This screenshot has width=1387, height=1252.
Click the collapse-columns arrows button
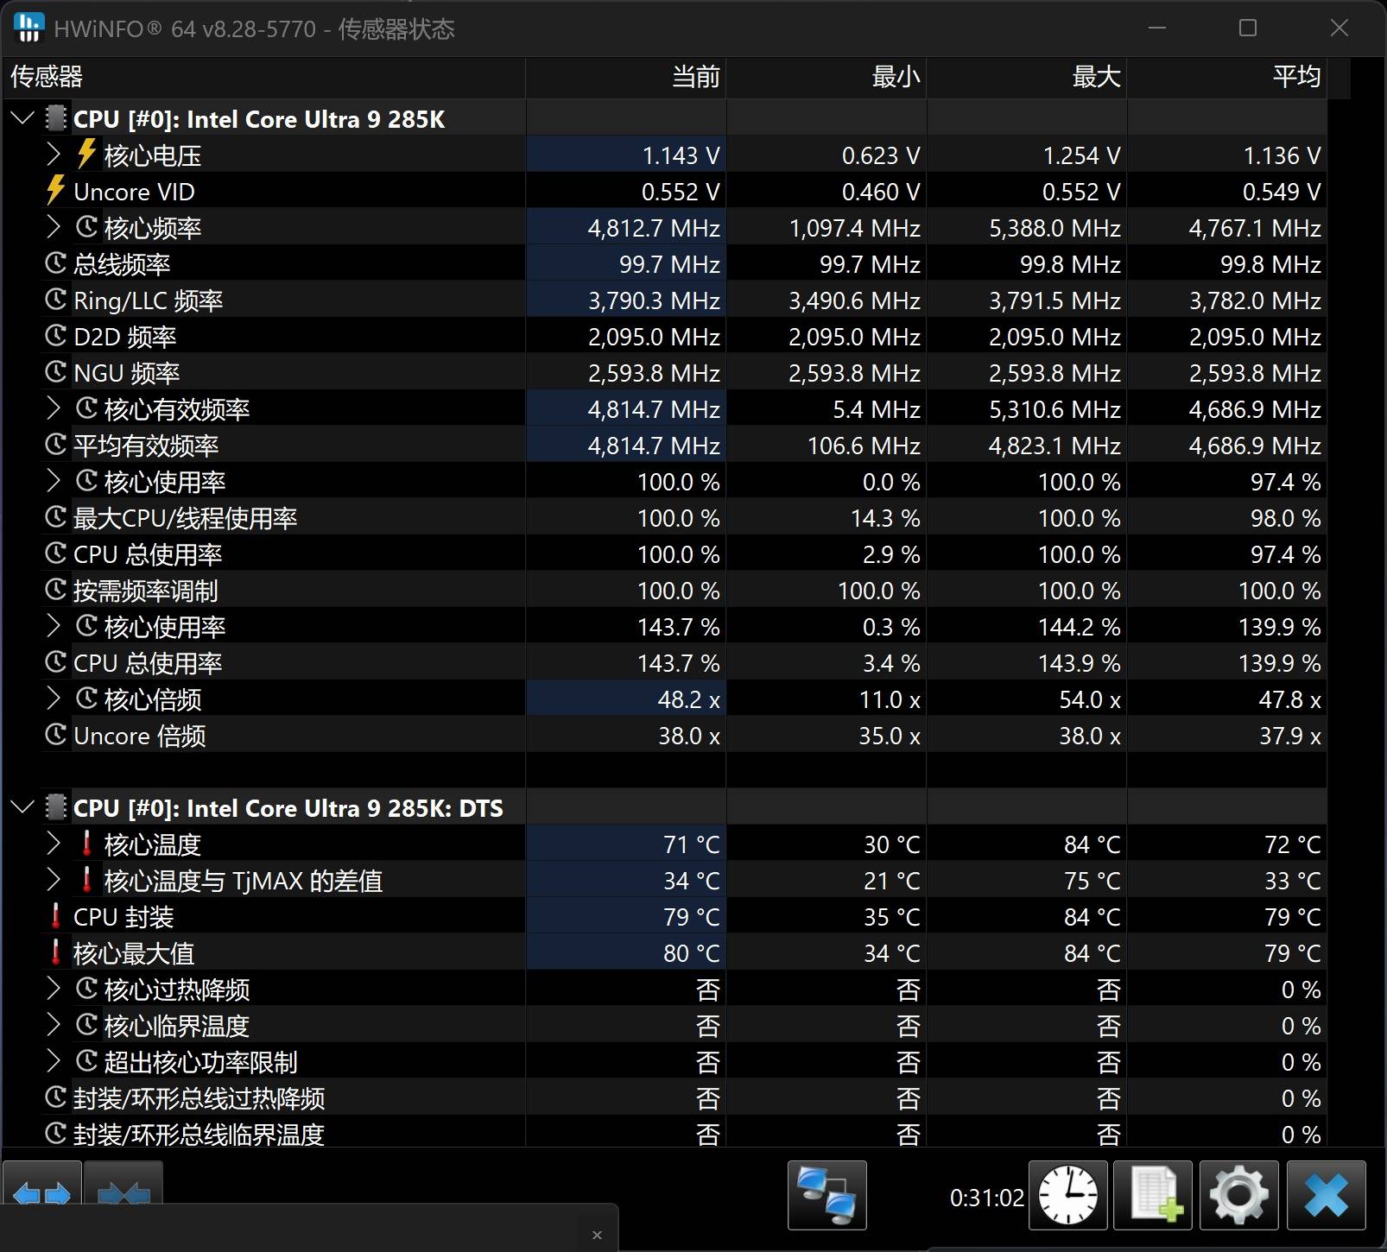[123, 1195]
